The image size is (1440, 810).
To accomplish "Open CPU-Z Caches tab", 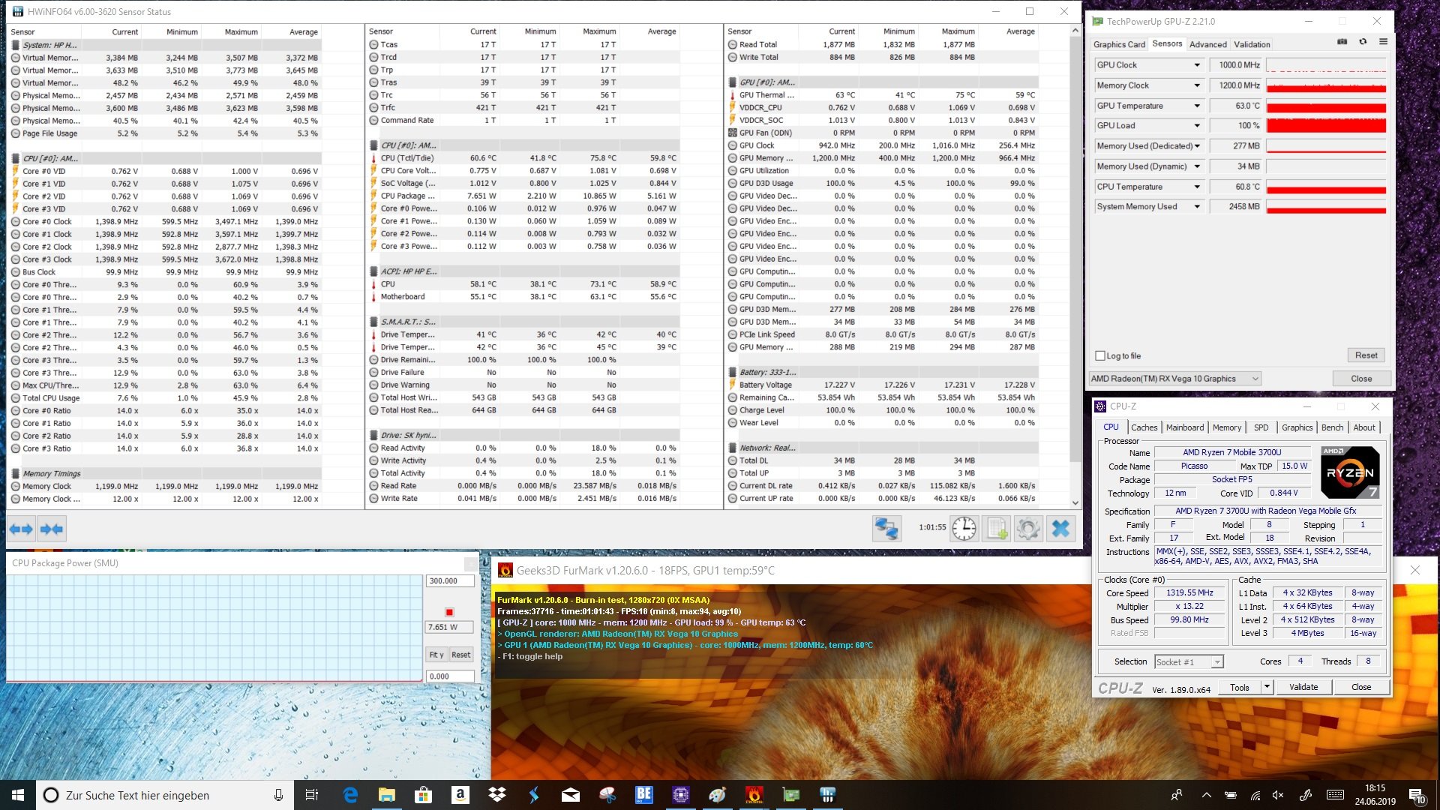I will tap(1144, 427).
